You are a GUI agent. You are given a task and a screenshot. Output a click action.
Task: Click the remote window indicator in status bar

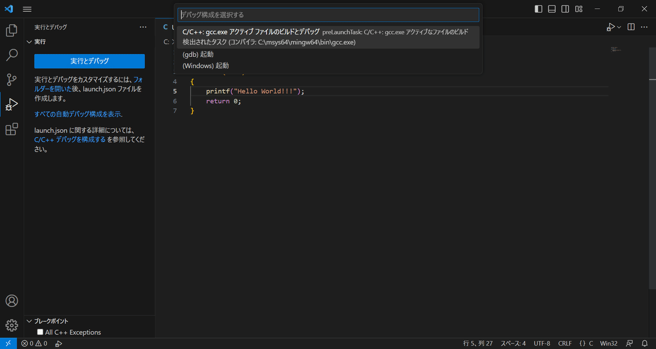point(8,344)
